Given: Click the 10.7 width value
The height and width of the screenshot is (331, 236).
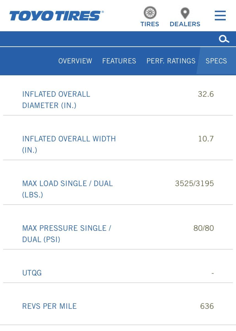Looking at the screenshot, I should (x=206, y=139).
